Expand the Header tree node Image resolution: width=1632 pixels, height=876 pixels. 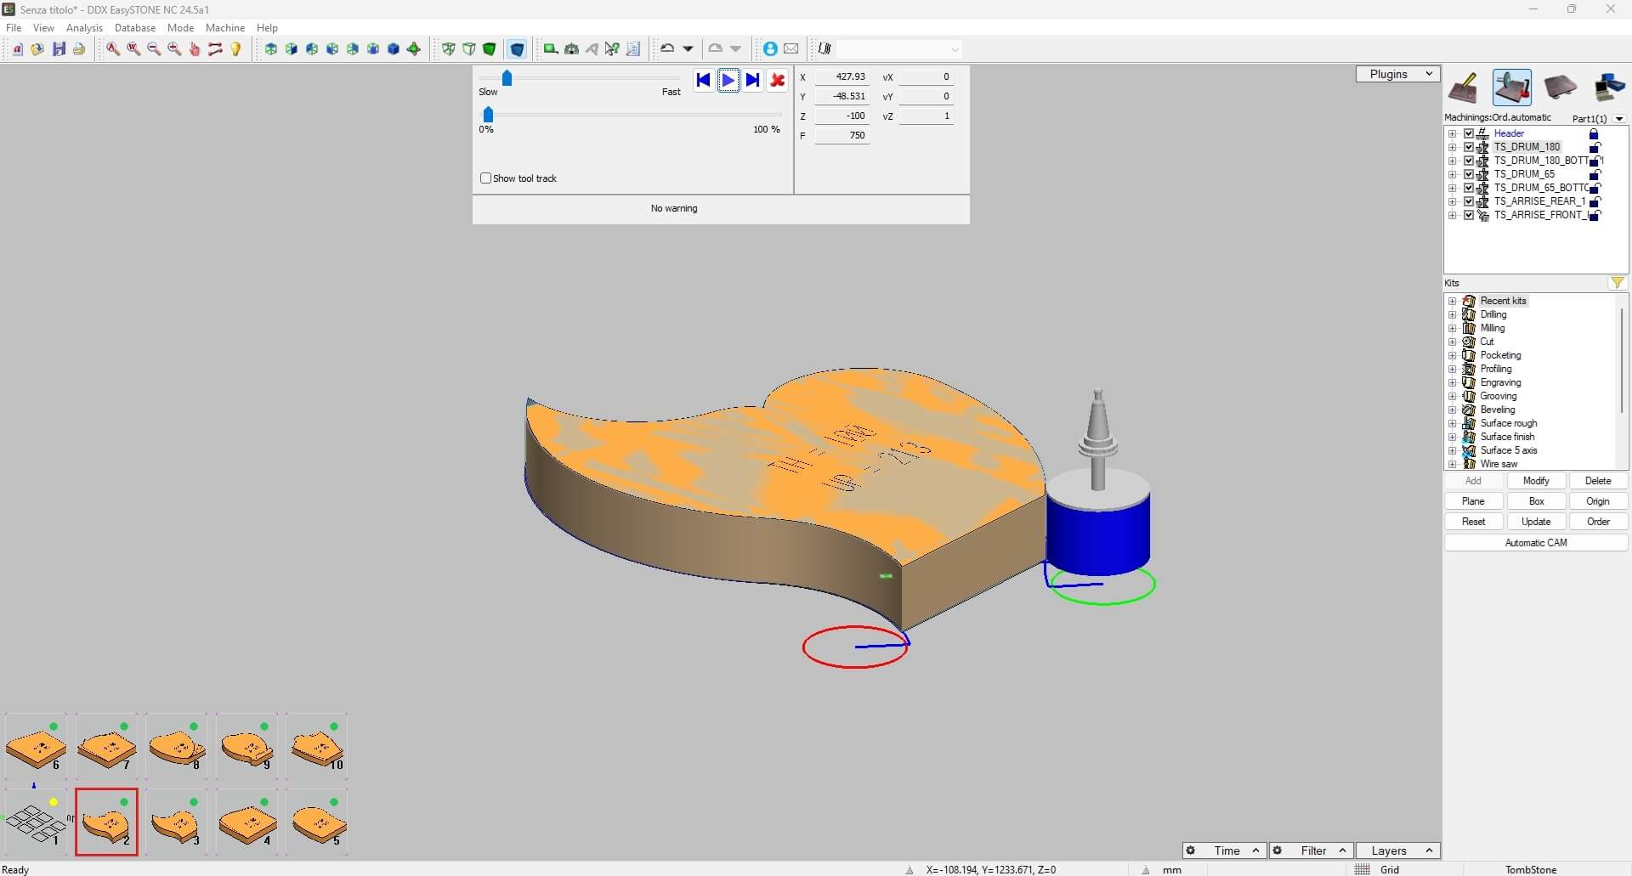pos(1452,134)
